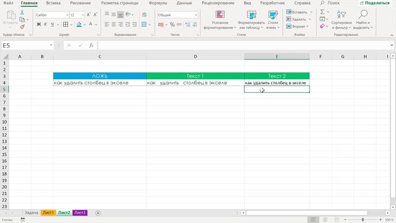396x223 pixels.
Task: Click the zoom slider handle
Action: [363, 220]
